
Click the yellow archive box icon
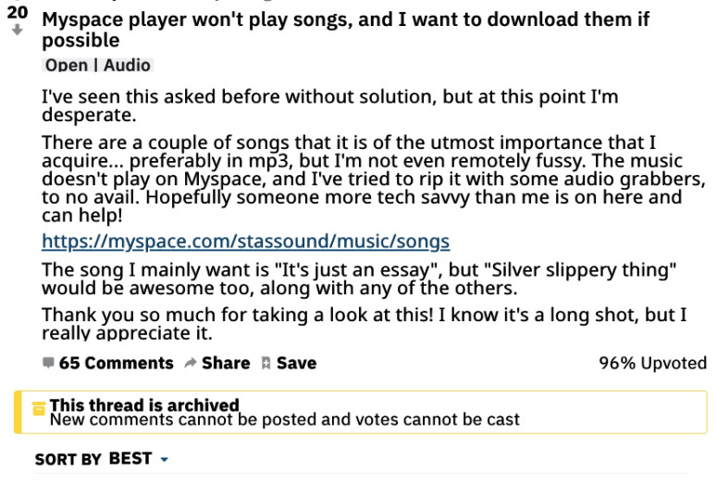pos(39,408)
